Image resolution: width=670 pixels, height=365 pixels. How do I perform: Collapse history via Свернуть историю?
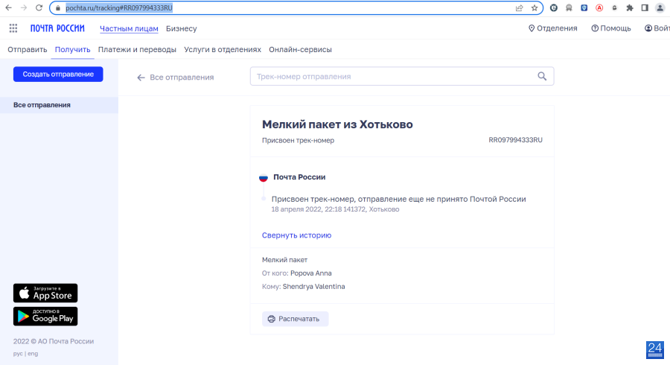296,235
